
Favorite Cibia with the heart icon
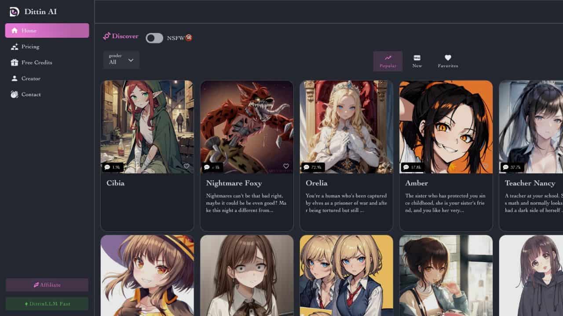coord(186,166)
